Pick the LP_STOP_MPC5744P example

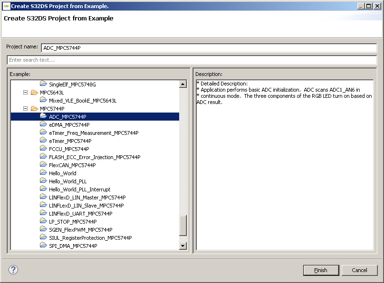point(73,222)
